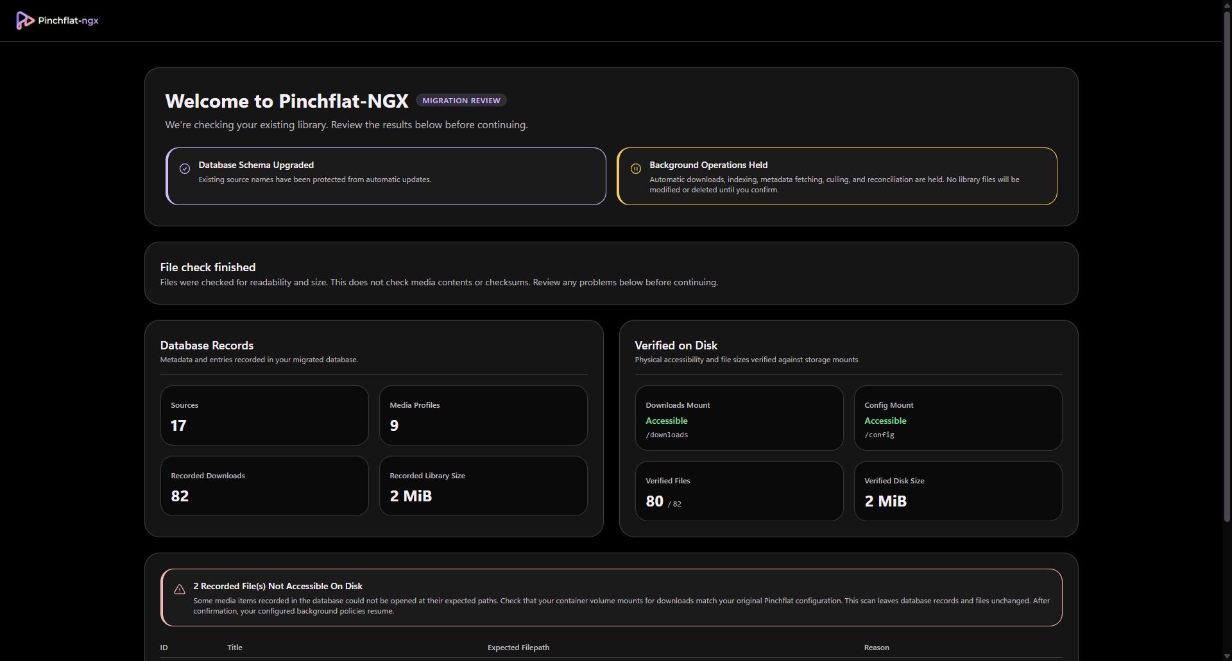The image size is (1232, 661).
Task: Click the Recorded Library Size value
Action: tap(411, 496)
